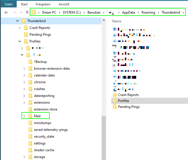
Task: Navigate to AppData in breadcrumb
Action: 129,12
